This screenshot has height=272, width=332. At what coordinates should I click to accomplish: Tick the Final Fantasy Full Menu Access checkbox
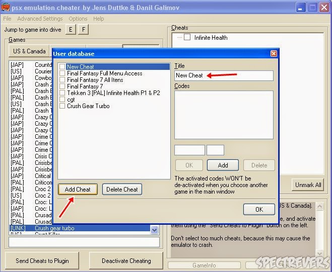(x=62, y=73)
